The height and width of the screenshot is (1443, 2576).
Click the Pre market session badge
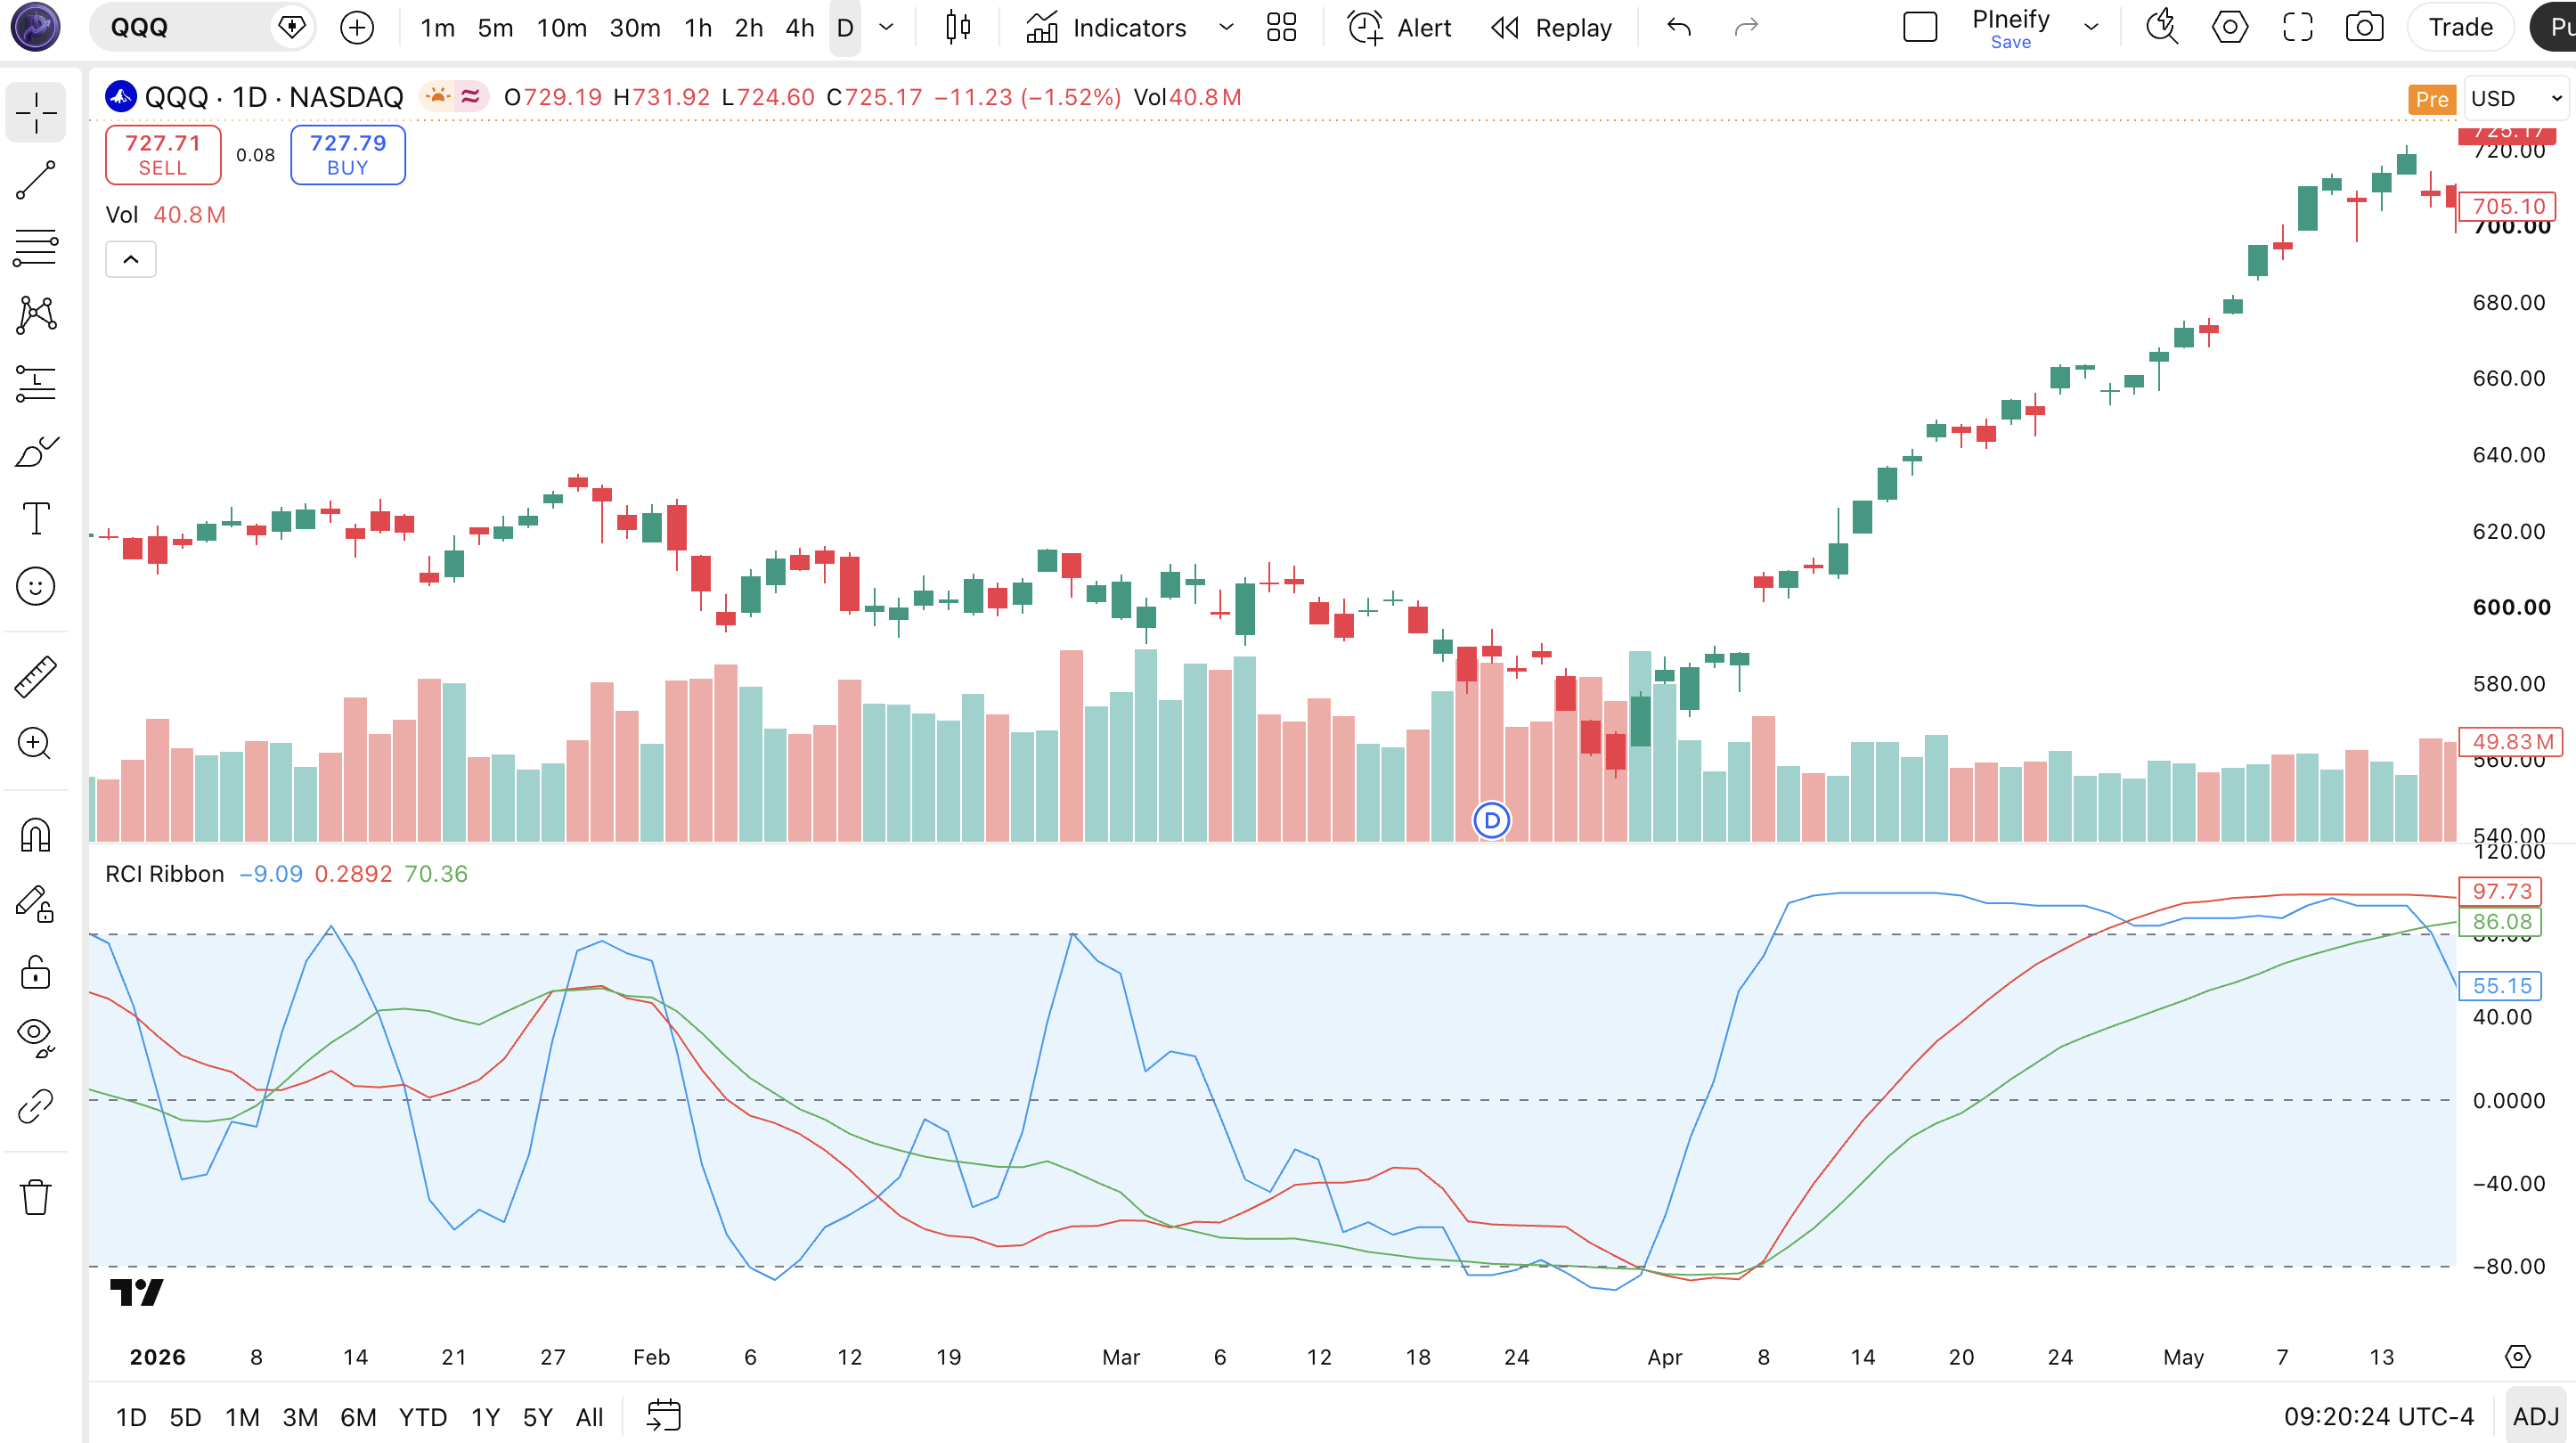tap(2432, 99)
